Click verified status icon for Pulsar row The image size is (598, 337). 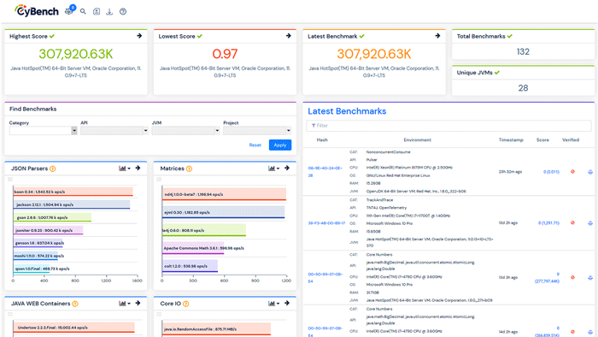click(572, 172)
